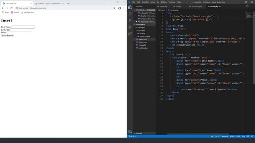Bookmark this page with star icon
Screen dimensions: 255x143
coord(114,8)
